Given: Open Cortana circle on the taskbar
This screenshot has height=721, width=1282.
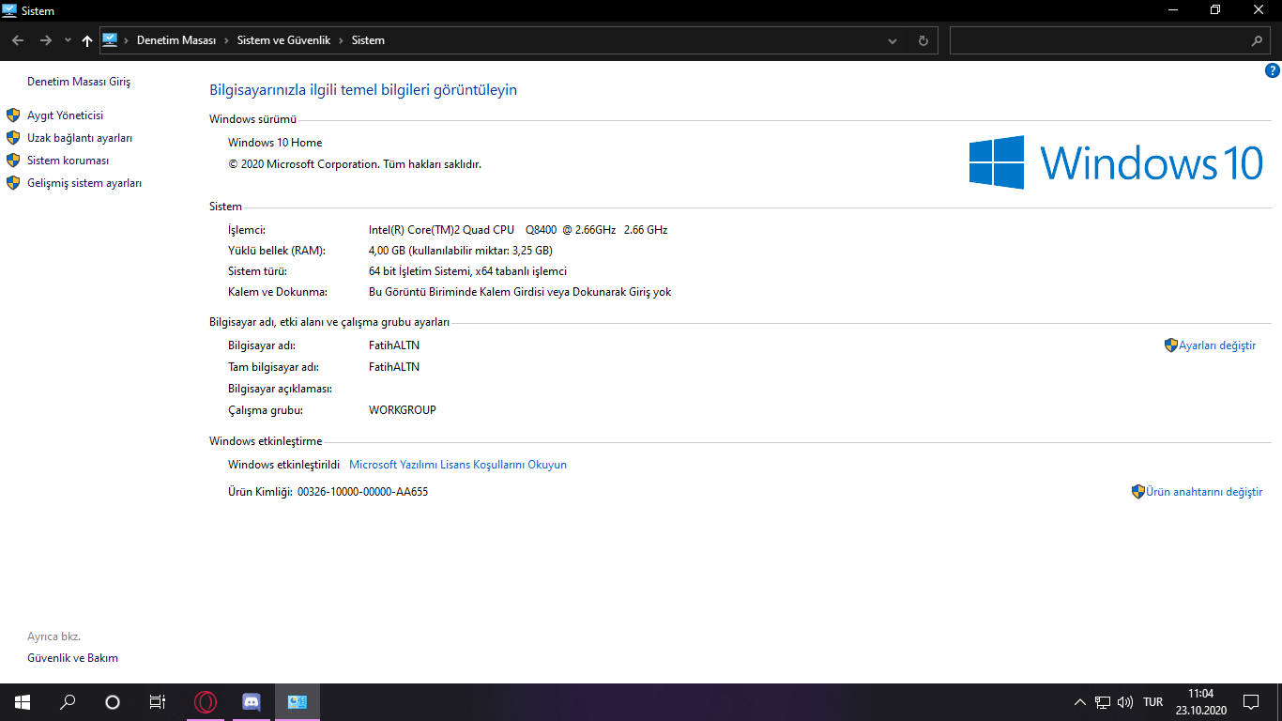Looking at the screenshot, I should click(113, 702).
